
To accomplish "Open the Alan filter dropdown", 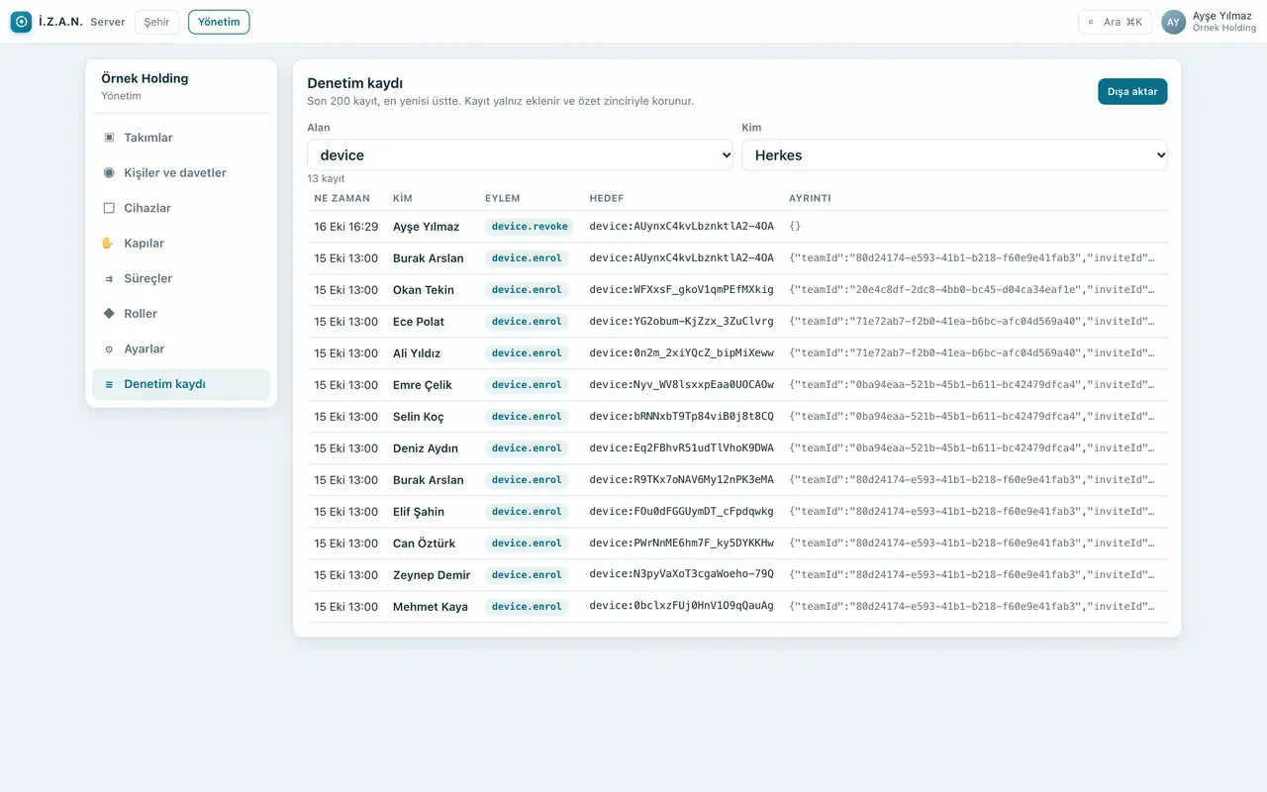I will tap(520, 154).
